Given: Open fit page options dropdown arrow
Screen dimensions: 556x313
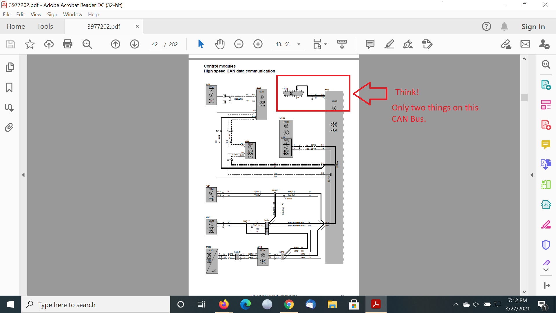Looking at the screenshot, I should [x=325, y=44].
